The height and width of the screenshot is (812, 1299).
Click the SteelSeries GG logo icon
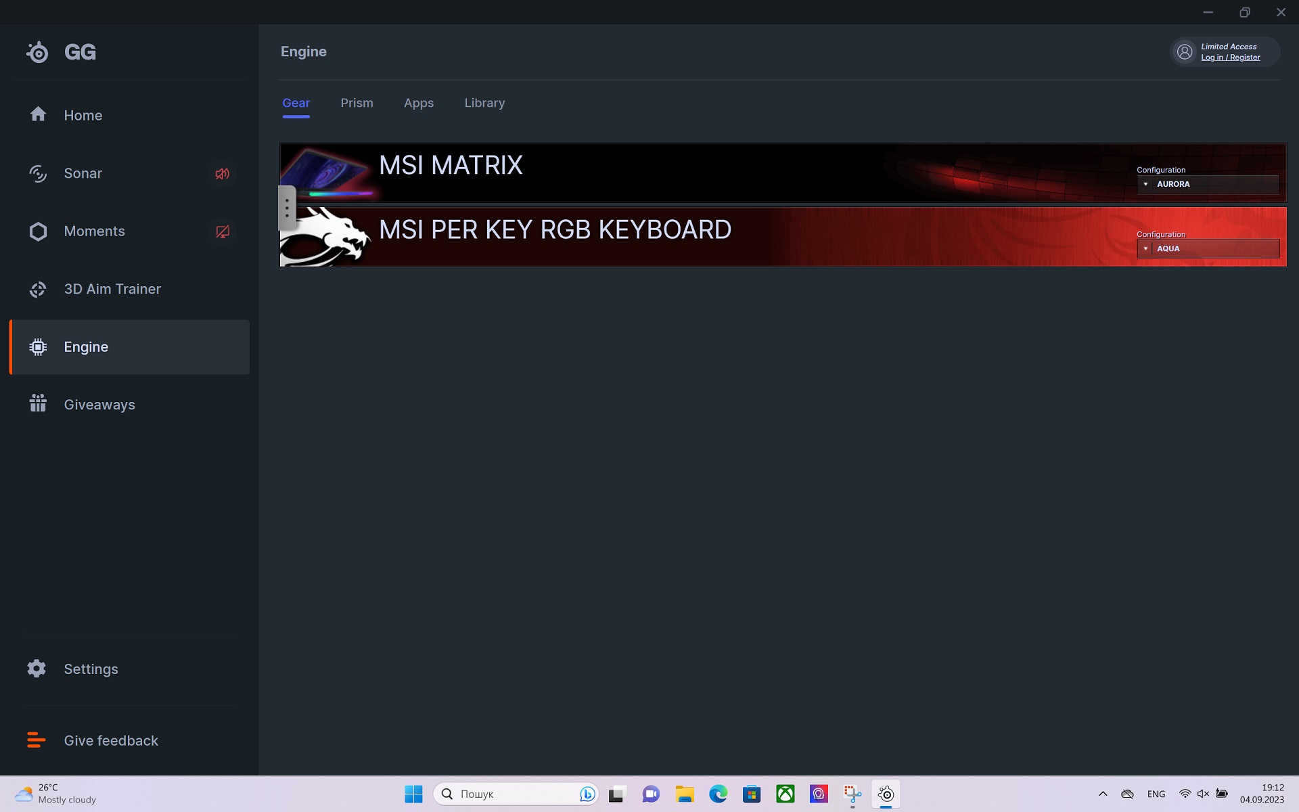coord(38,52)
